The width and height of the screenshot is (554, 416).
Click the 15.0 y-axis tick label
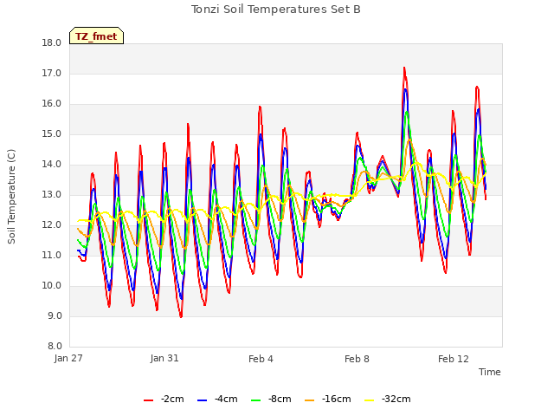coord(52,134)
